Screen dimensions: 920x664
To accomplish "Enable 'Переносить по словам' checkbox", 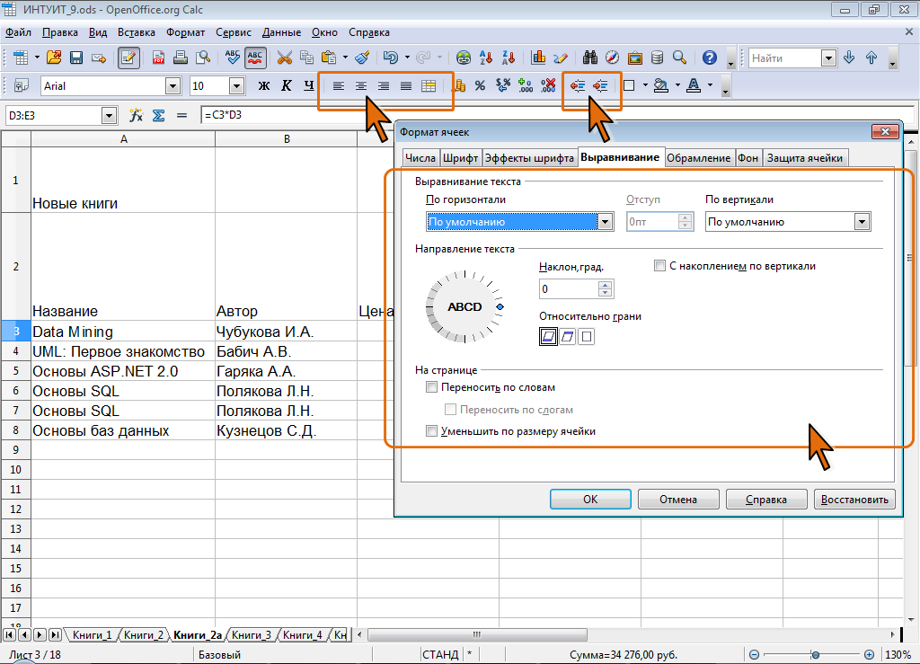I will tap(432, 387).
